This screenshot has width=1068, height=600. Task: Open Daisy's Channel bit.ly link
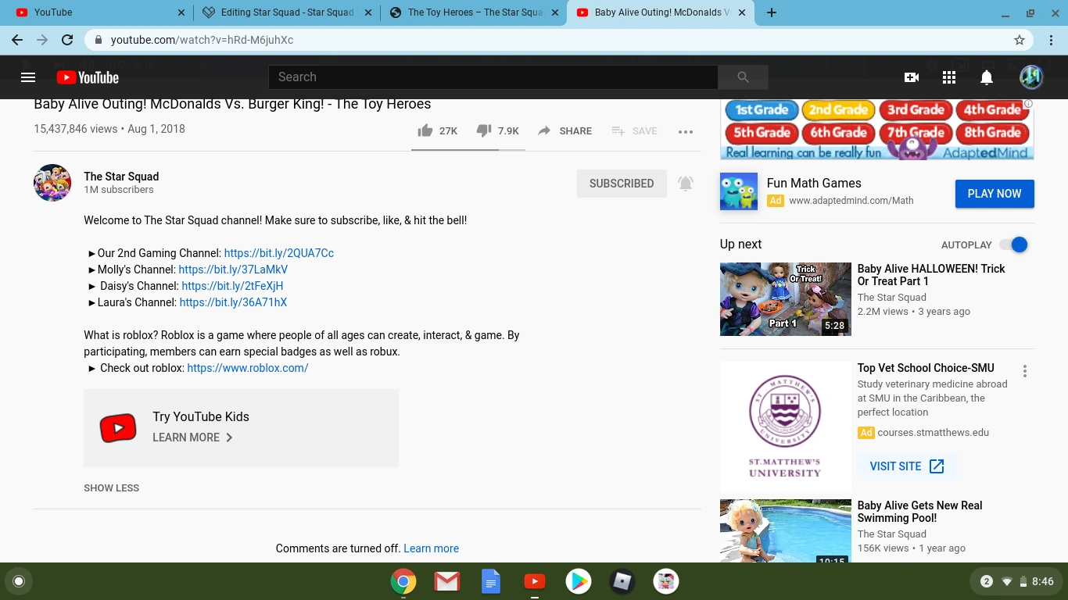232,286
